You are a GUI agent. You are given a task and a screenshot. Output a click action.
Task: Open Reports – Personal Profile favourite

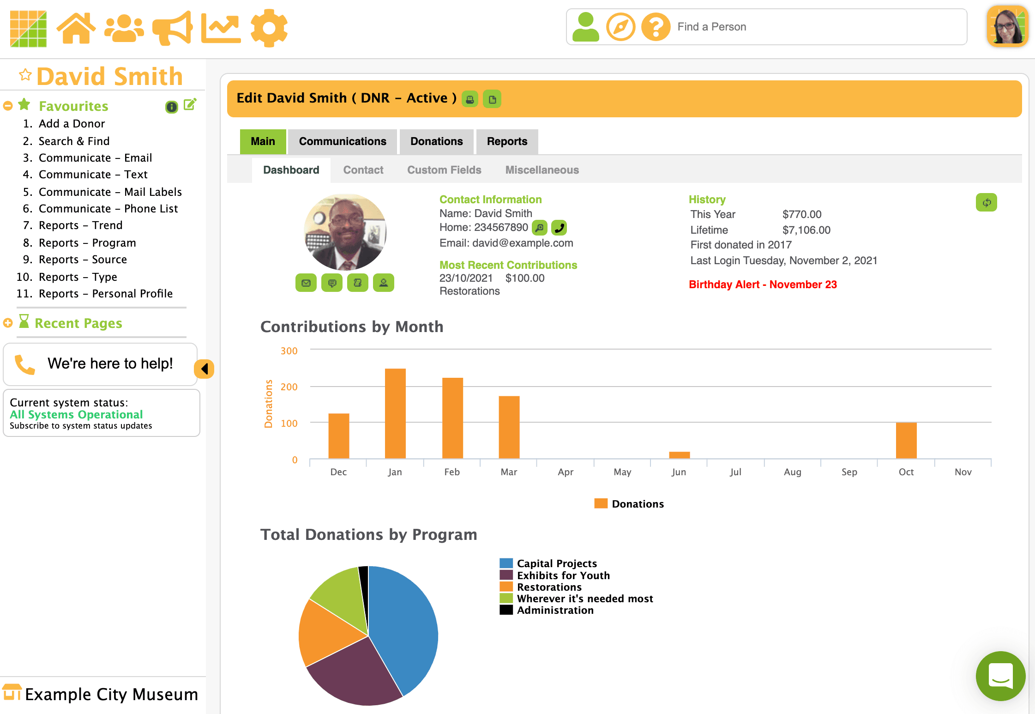(x=105, y=294)
